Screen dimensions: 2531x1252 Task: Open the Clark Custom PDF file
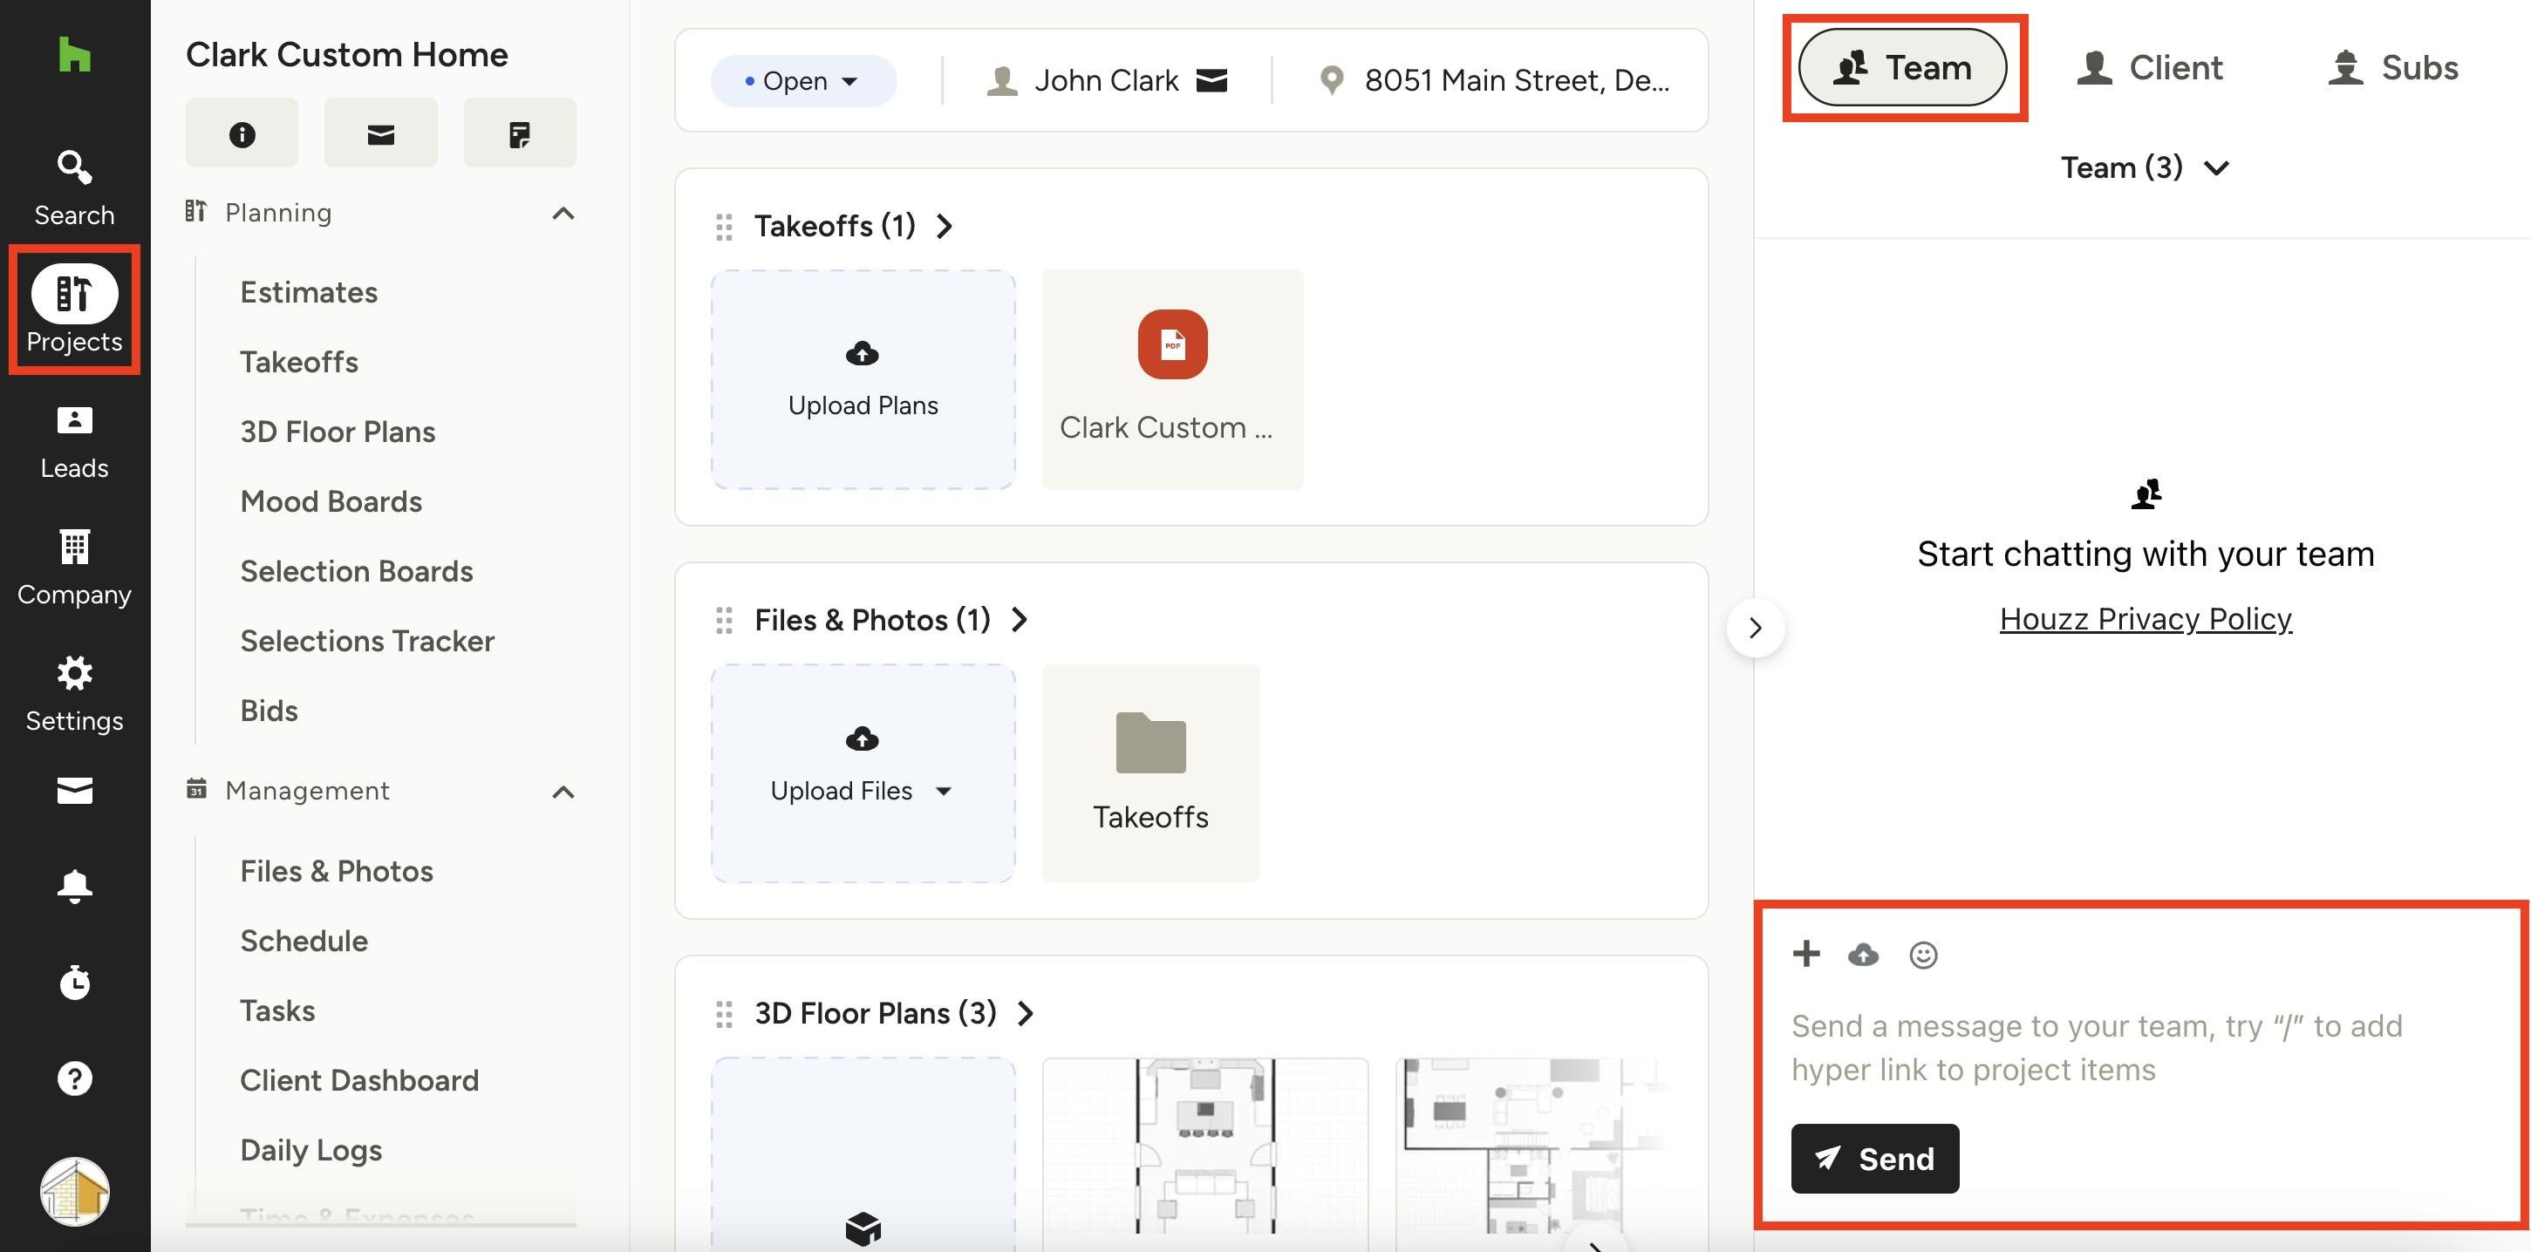pos(1172,379)
